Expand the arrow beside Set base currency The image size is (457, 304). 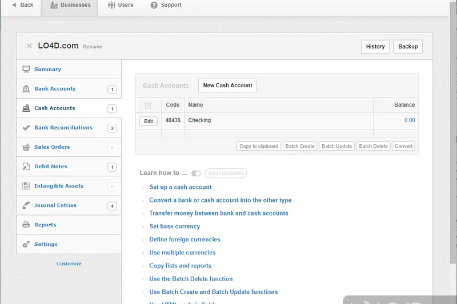click(x=143, y=226)
